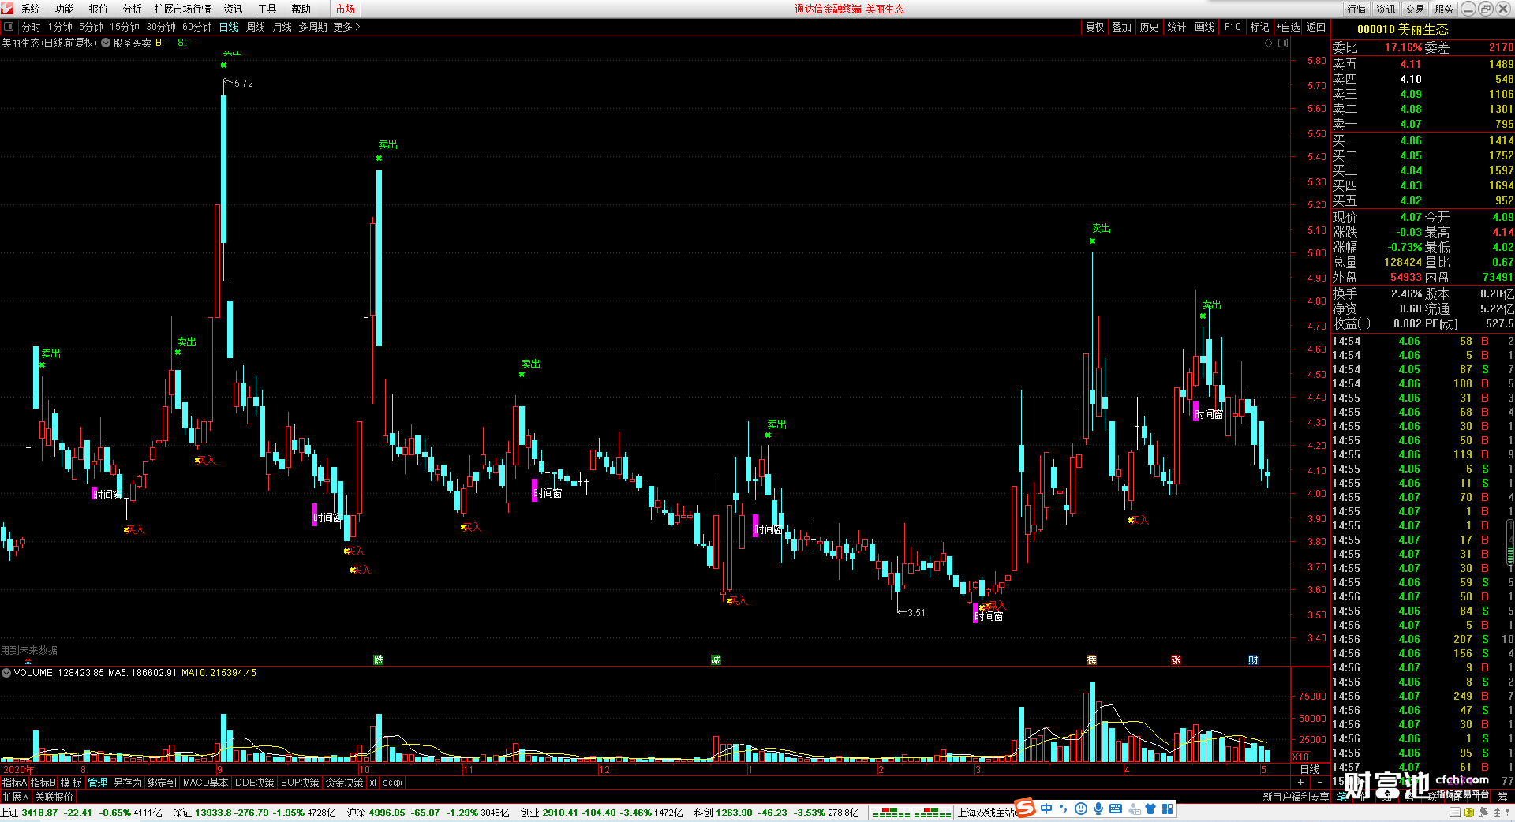Viewport: 1515px width, 822px height.
Task: Click the orange 榜 info marker
Action: click(1092, 659)
